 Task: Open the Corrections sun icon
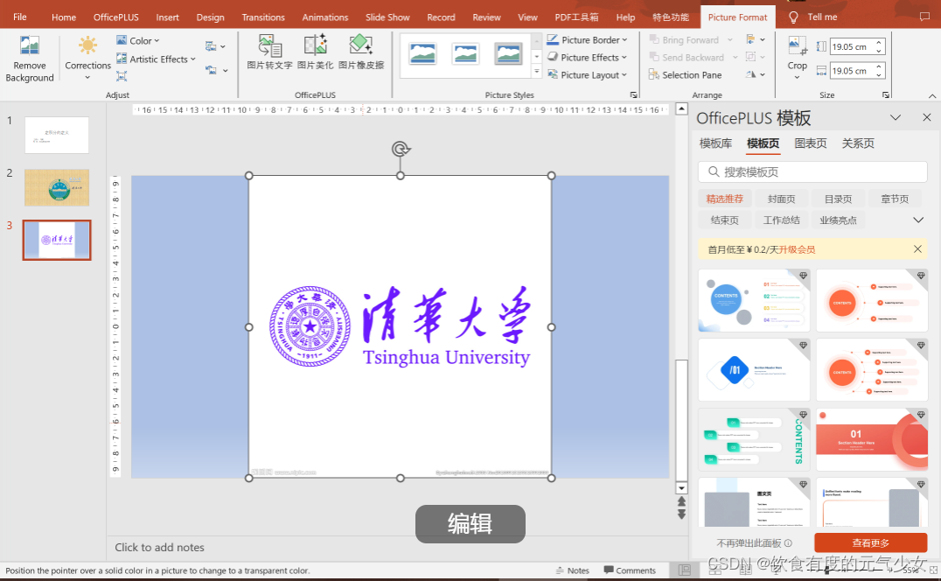[x=87, y=45]
